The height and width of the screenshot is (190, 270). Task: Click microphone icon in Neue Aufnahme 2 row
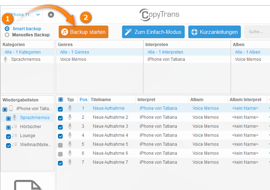coord(70,117)
